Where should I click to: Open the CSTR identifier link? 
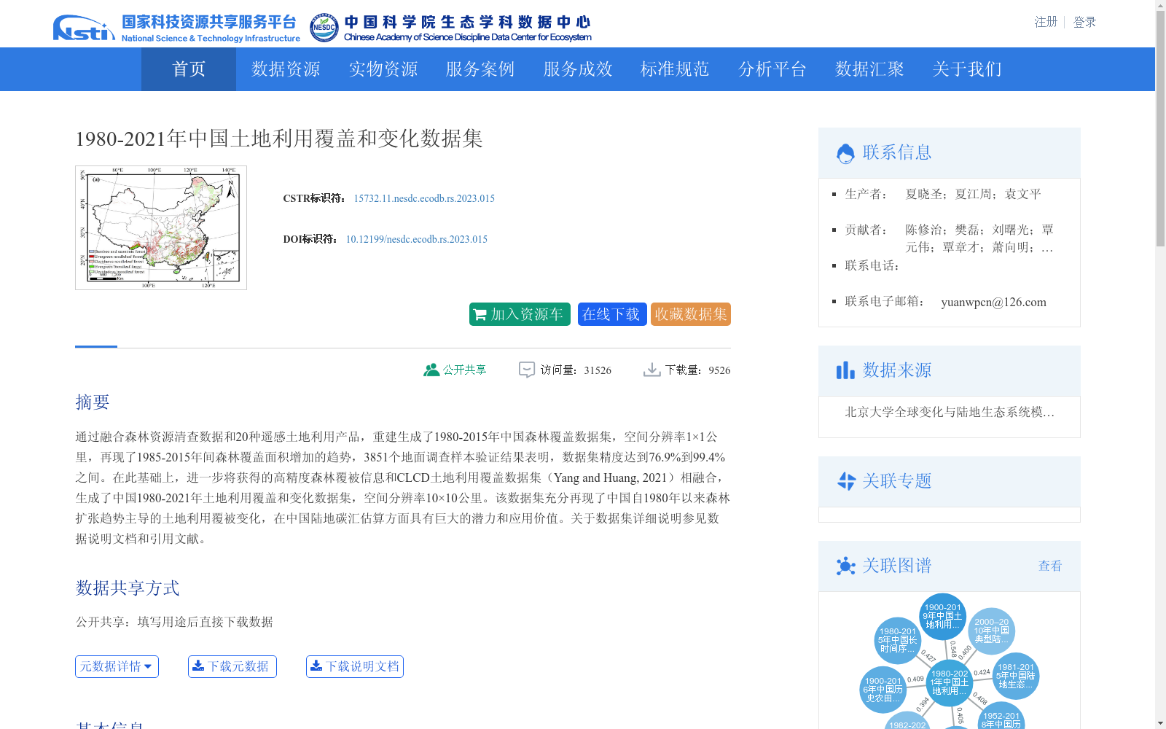(424, 198)
